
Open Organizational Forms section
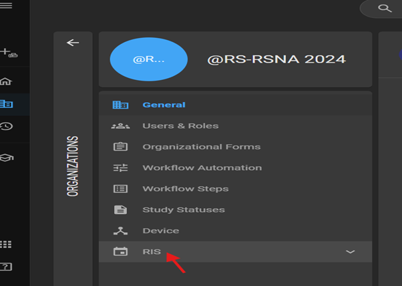[201, 147]
